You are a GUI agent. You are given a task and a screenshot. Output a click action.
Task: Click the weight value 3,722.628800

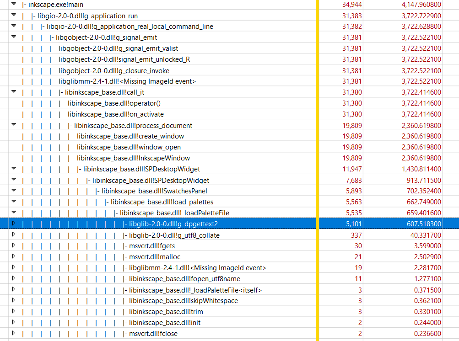tap(421, 27)
